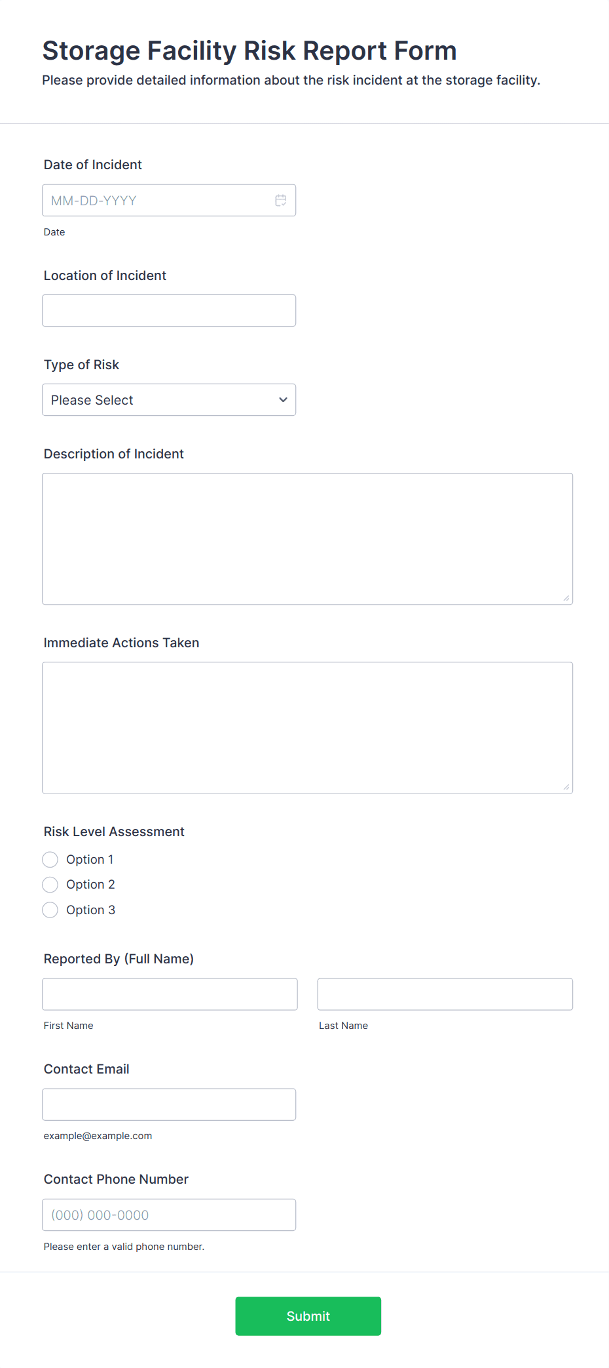This screenshot has height=1368, width=609.
Task: Click the Contact Phone Number field
Action: (x=169, y=1215)
